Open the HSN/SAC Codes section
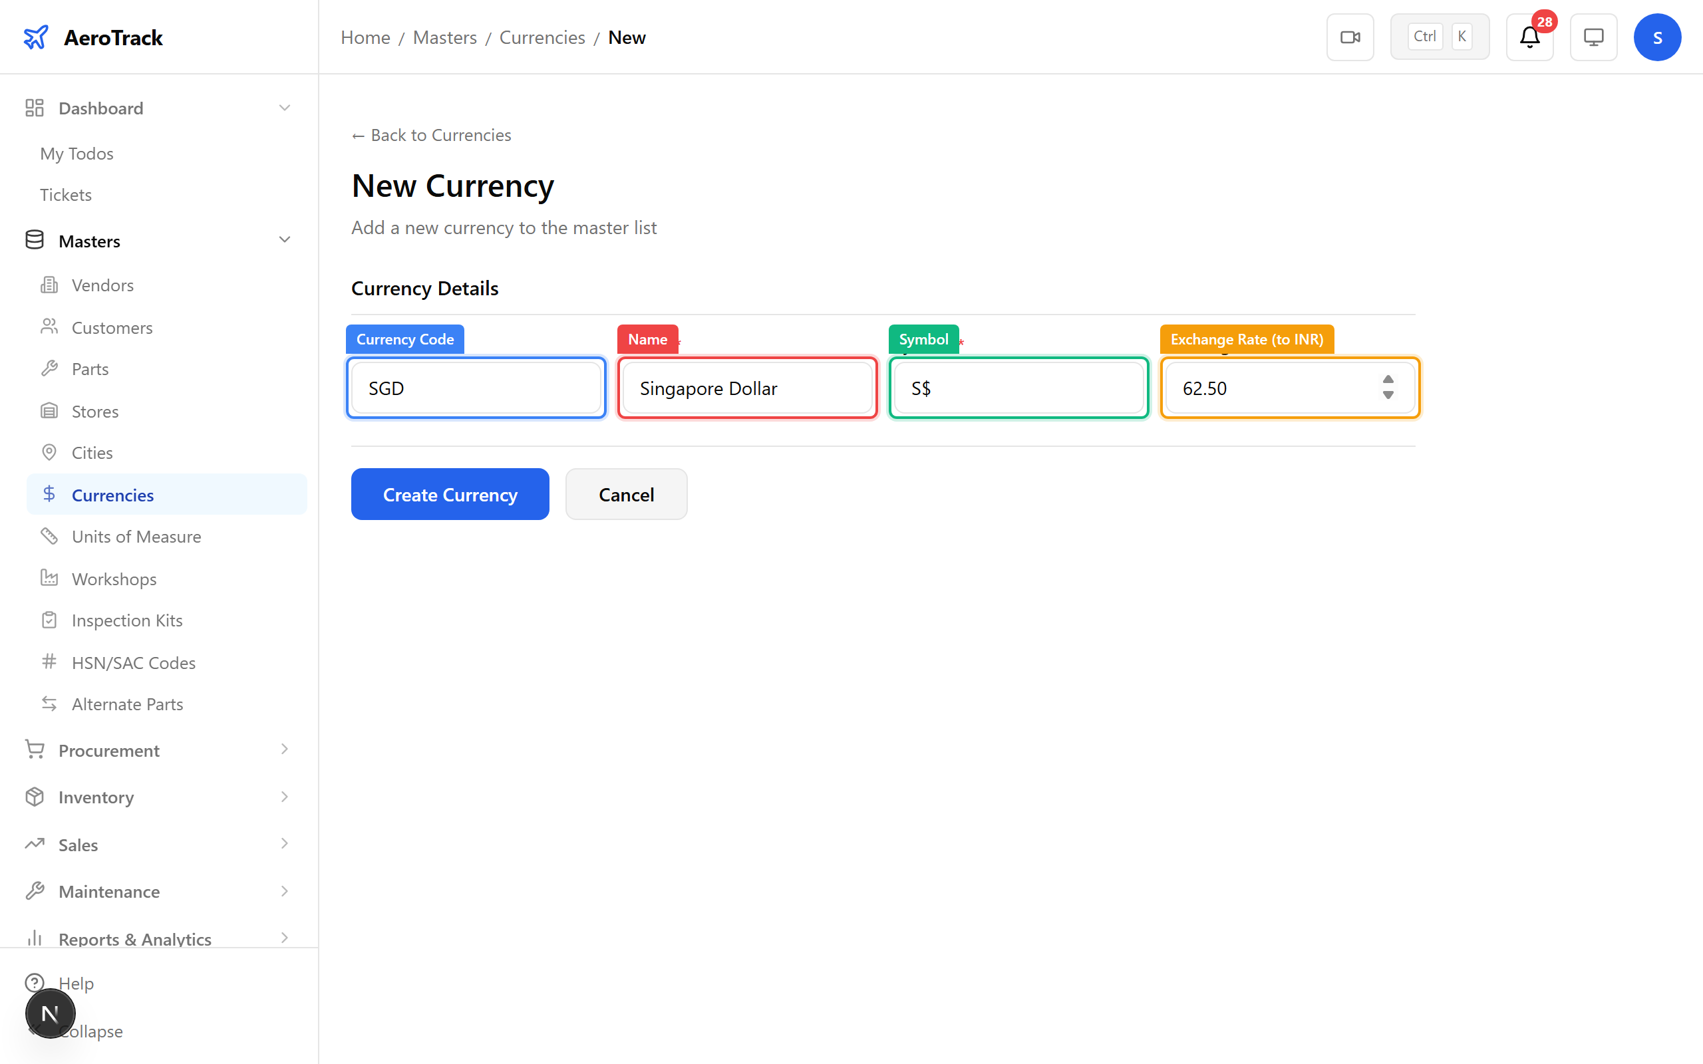Screen dimensions: 1703x1064 (x=134, y=662)
